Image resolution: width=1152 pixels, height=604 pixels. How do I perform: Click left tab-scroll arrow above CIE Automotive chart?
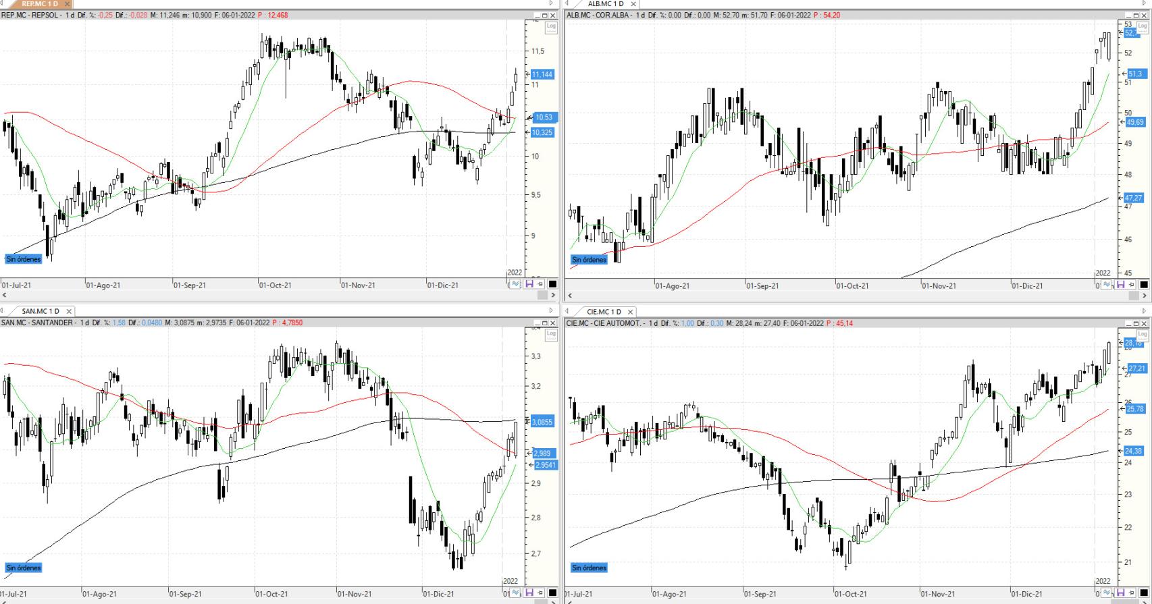569,311
